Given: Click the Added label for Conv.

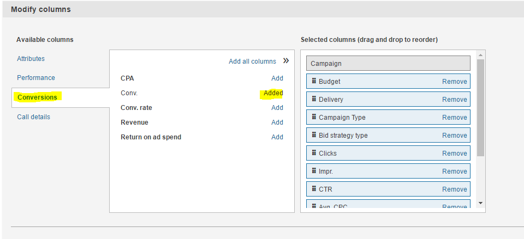Looking at the screenshot, I should coord(273,93).
